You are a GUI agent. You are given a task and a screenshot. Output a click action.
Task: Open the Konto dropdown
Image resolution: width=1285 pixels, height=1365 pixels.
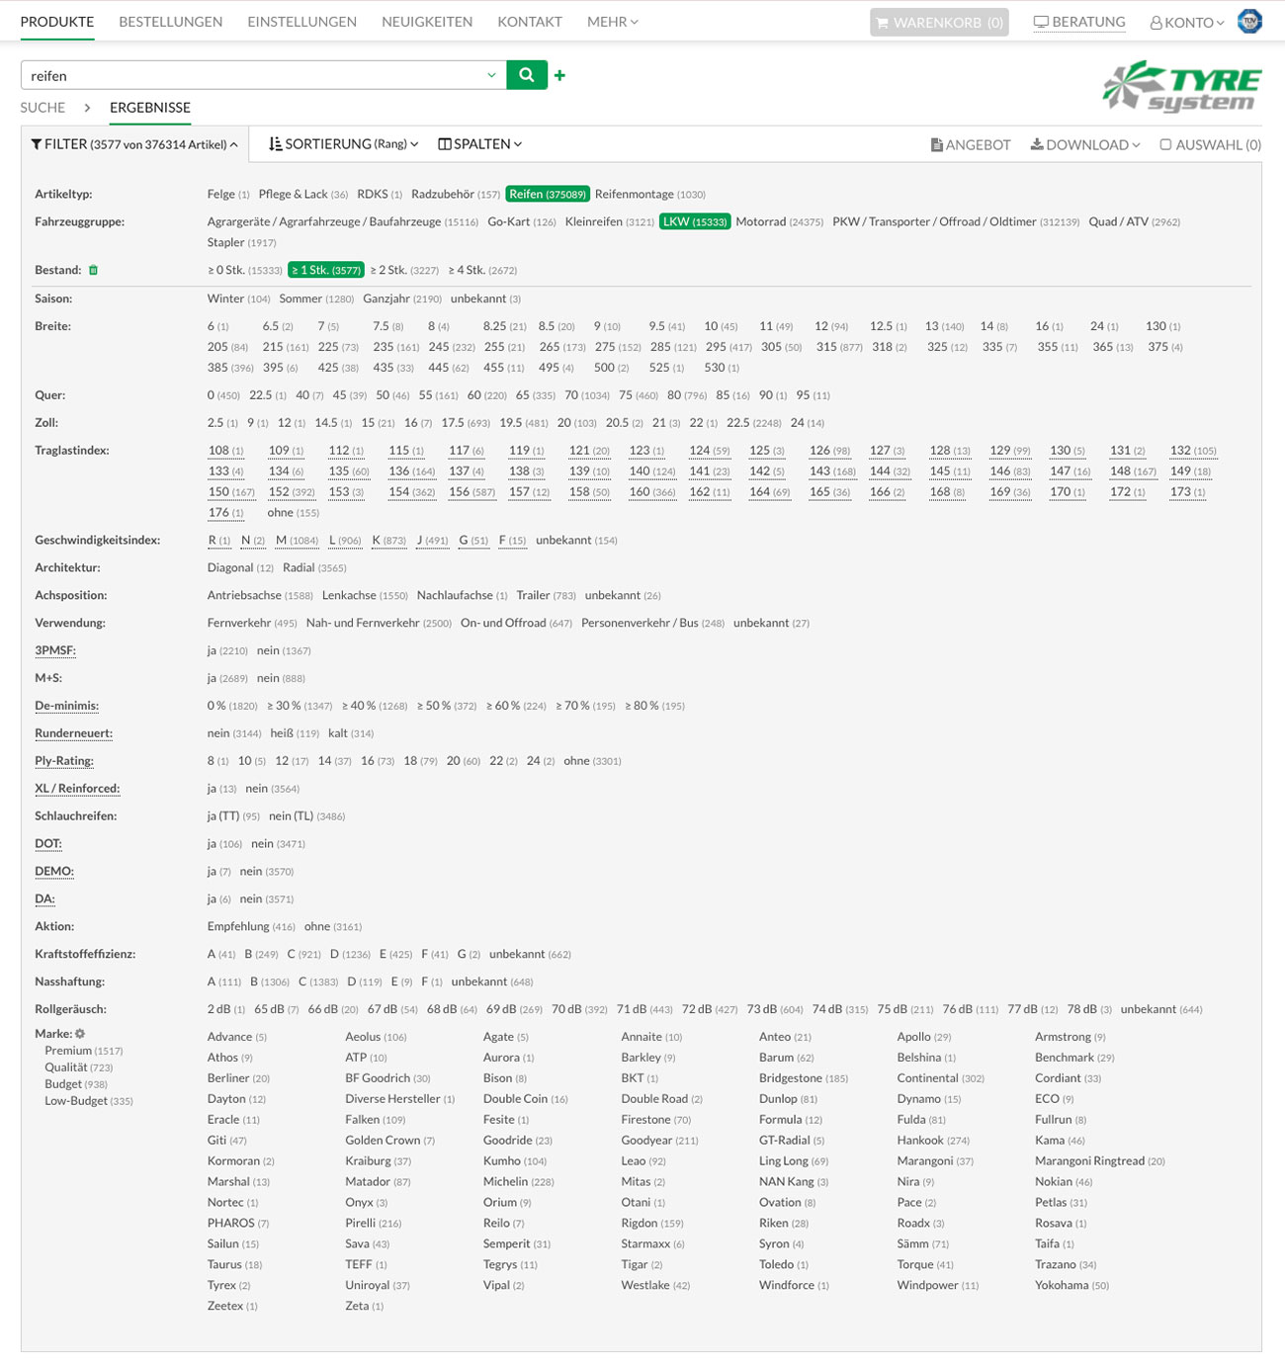pos(1187,22)
